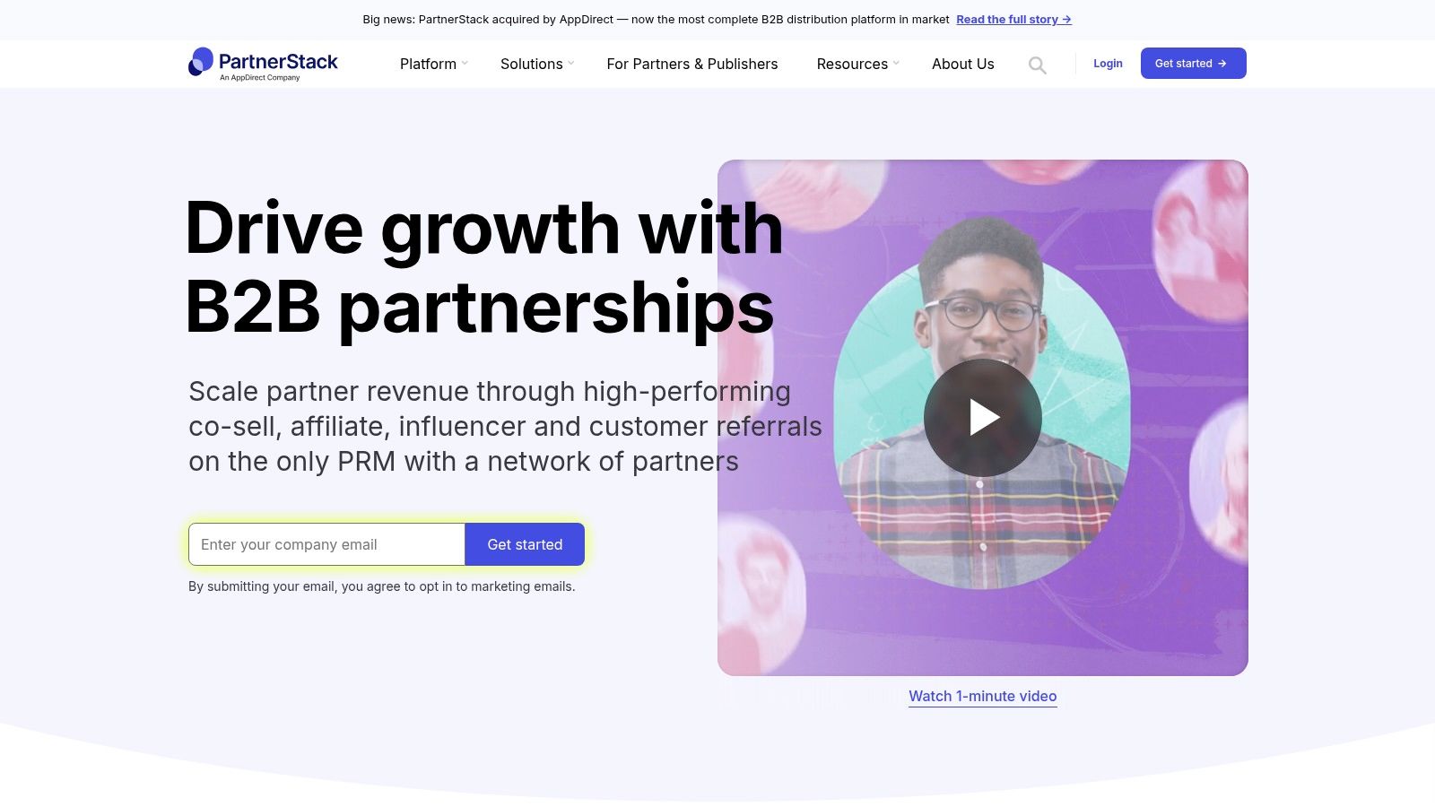Click Watch 1-minute video link

coord(983,696)
